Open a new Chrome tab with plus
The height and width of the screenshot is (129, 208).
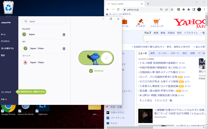point(148,4)
